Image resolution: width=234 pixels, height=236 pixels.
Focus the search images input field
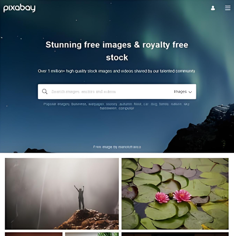coord(111,92)
